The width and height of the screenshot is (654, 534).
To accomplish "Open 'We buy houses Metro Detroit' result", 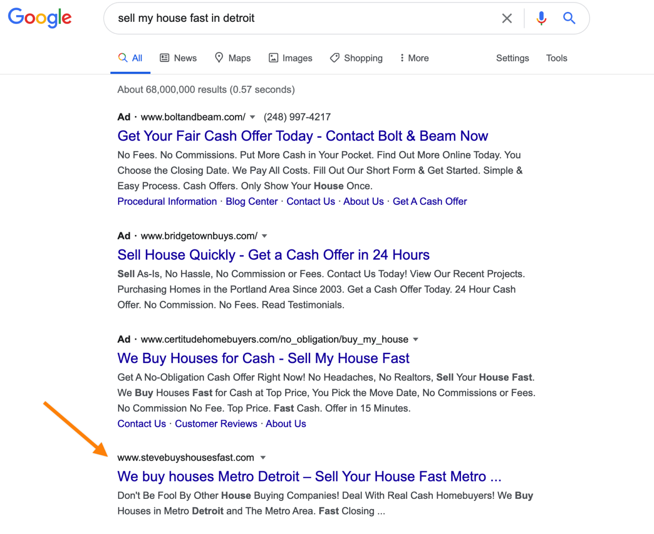I will [x=309, y=477].
